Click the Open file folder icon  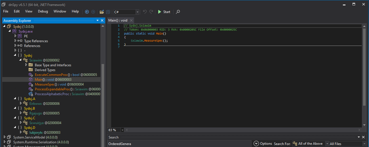click(x=102, y=12)
